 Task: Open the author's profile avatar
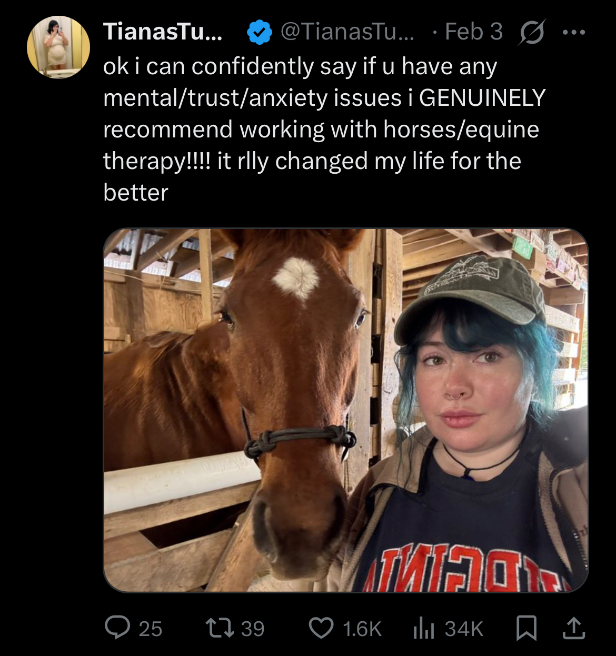click(58, 47)
